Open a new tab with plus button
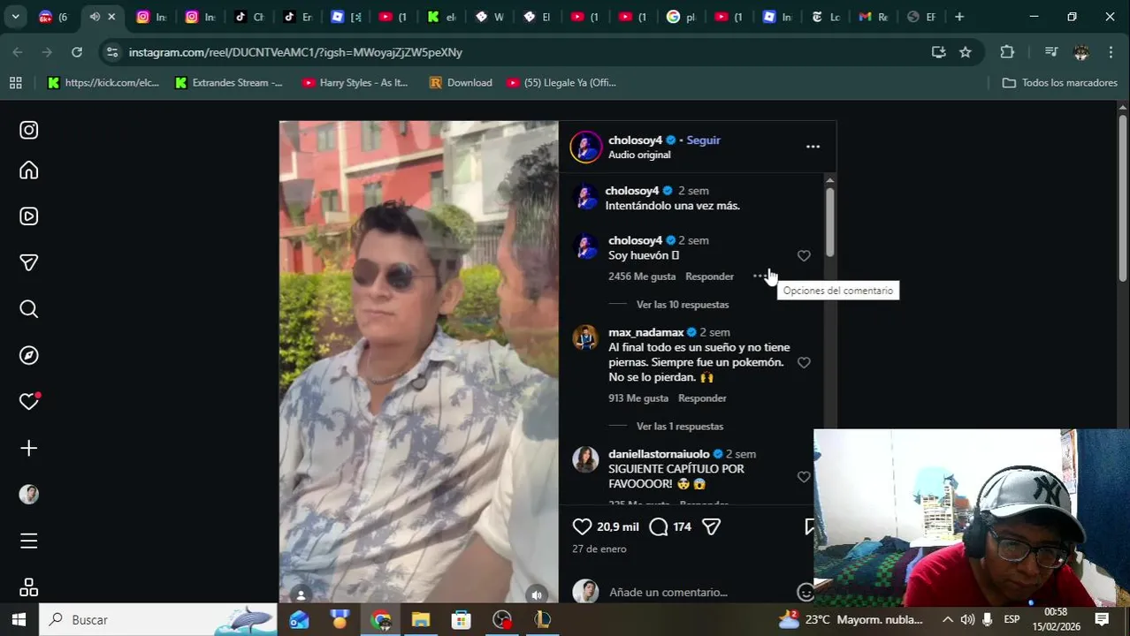 959,17
